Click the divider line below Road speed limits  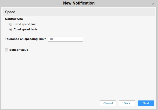[79, 34]
